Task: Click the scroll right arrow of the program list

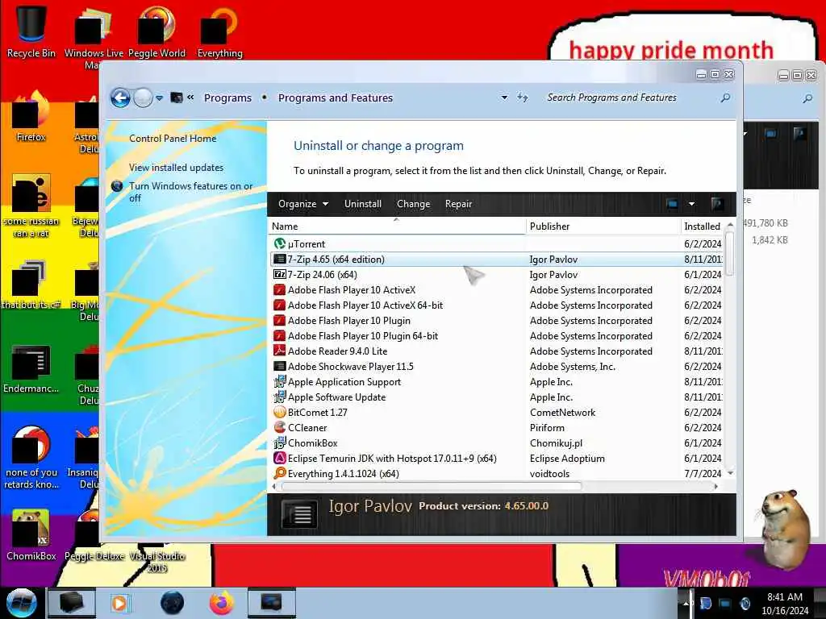Action: [715, 486]
